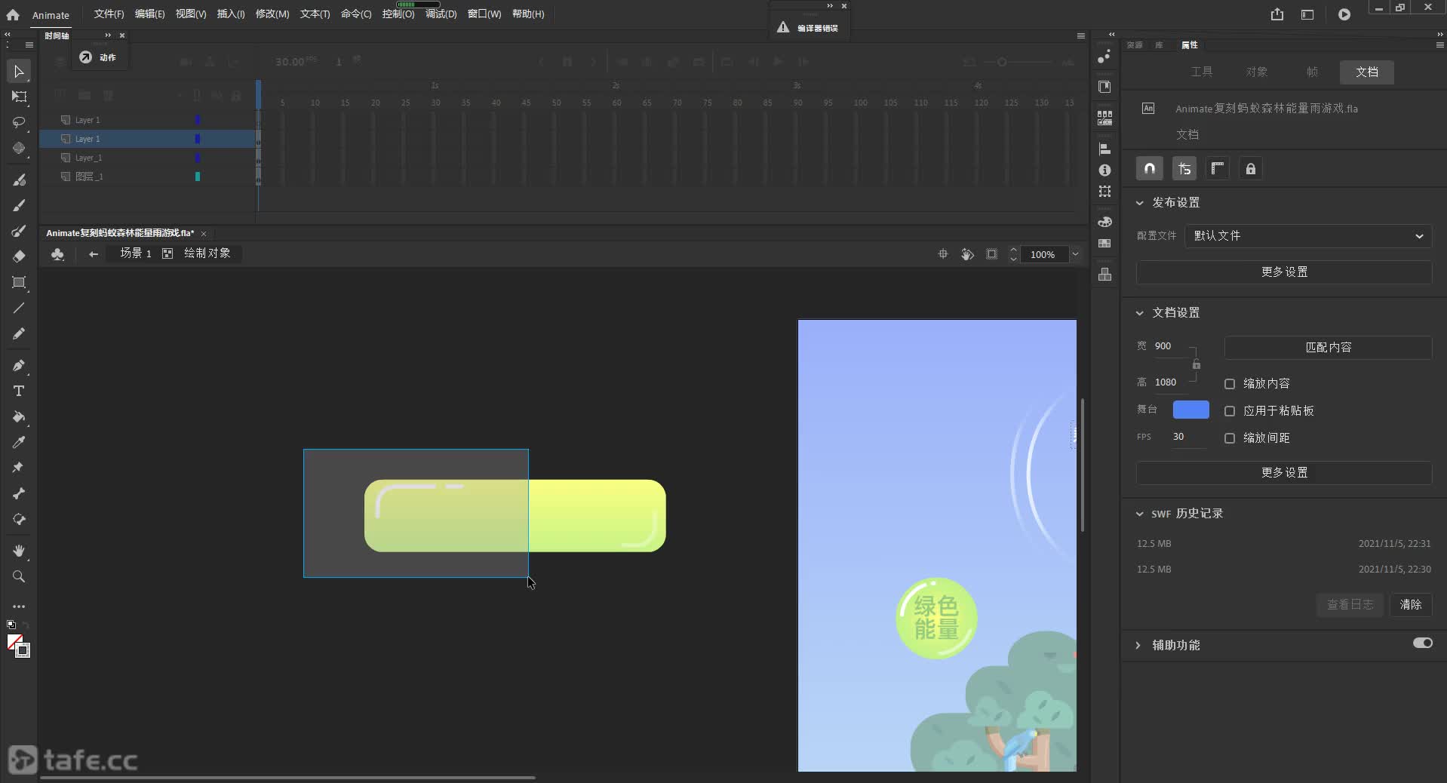The image size is (1447, 783).
Task: Open the 修改(M) menu
Action: click(x=272, y=14)
